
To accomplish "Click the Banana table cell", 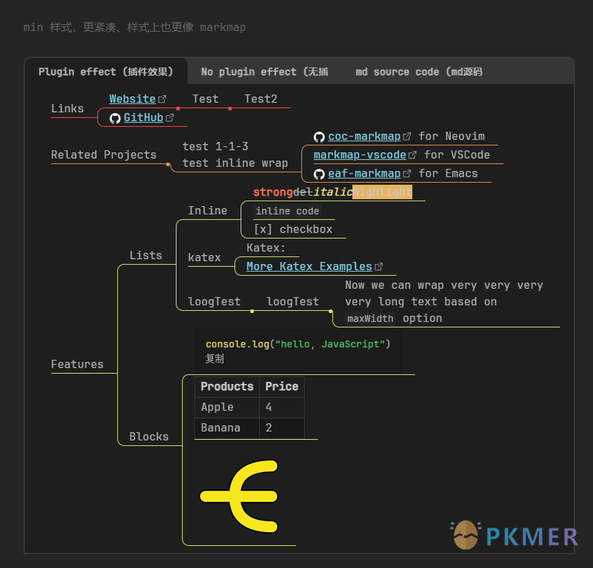I will (x=228, y=428).
